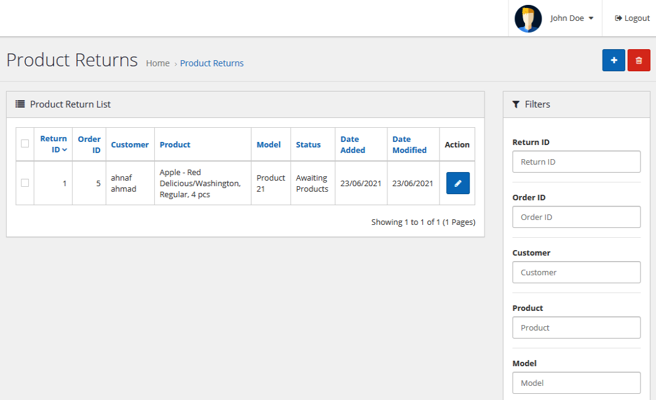The width and height of the screenshot is (656, 400).
Task: Edit return 1 with the pencil button
Action: 457,183
